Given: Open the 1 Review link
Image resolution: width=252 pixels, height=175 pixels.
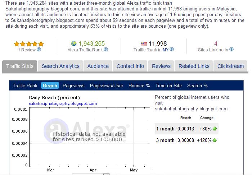Looking at the screenshot, I should pyautogui.click(x=27, y=50).
